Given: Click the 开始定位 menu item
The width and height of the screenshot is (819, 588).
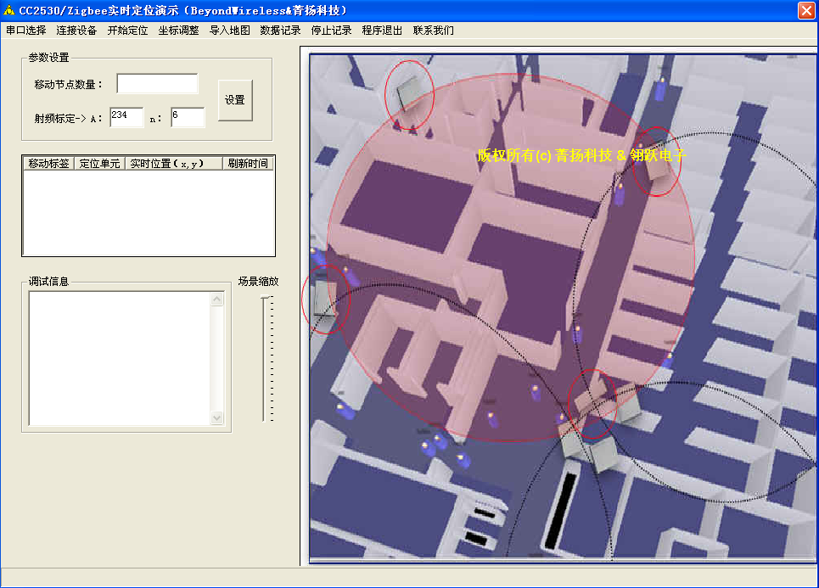Looking at the screenshot, I should click(128, 31).
